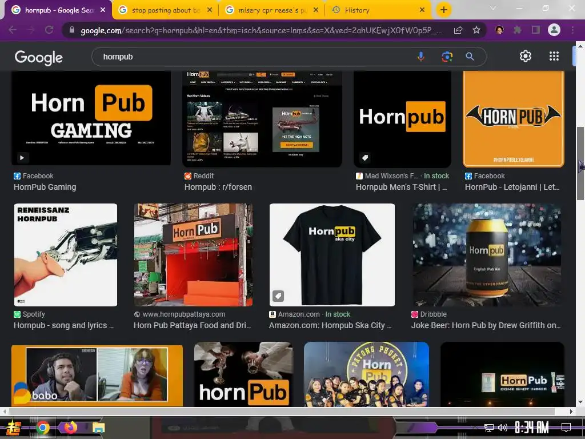Open File Explorer from the taskbar
The image size is (585, 439).
point(98,428)
